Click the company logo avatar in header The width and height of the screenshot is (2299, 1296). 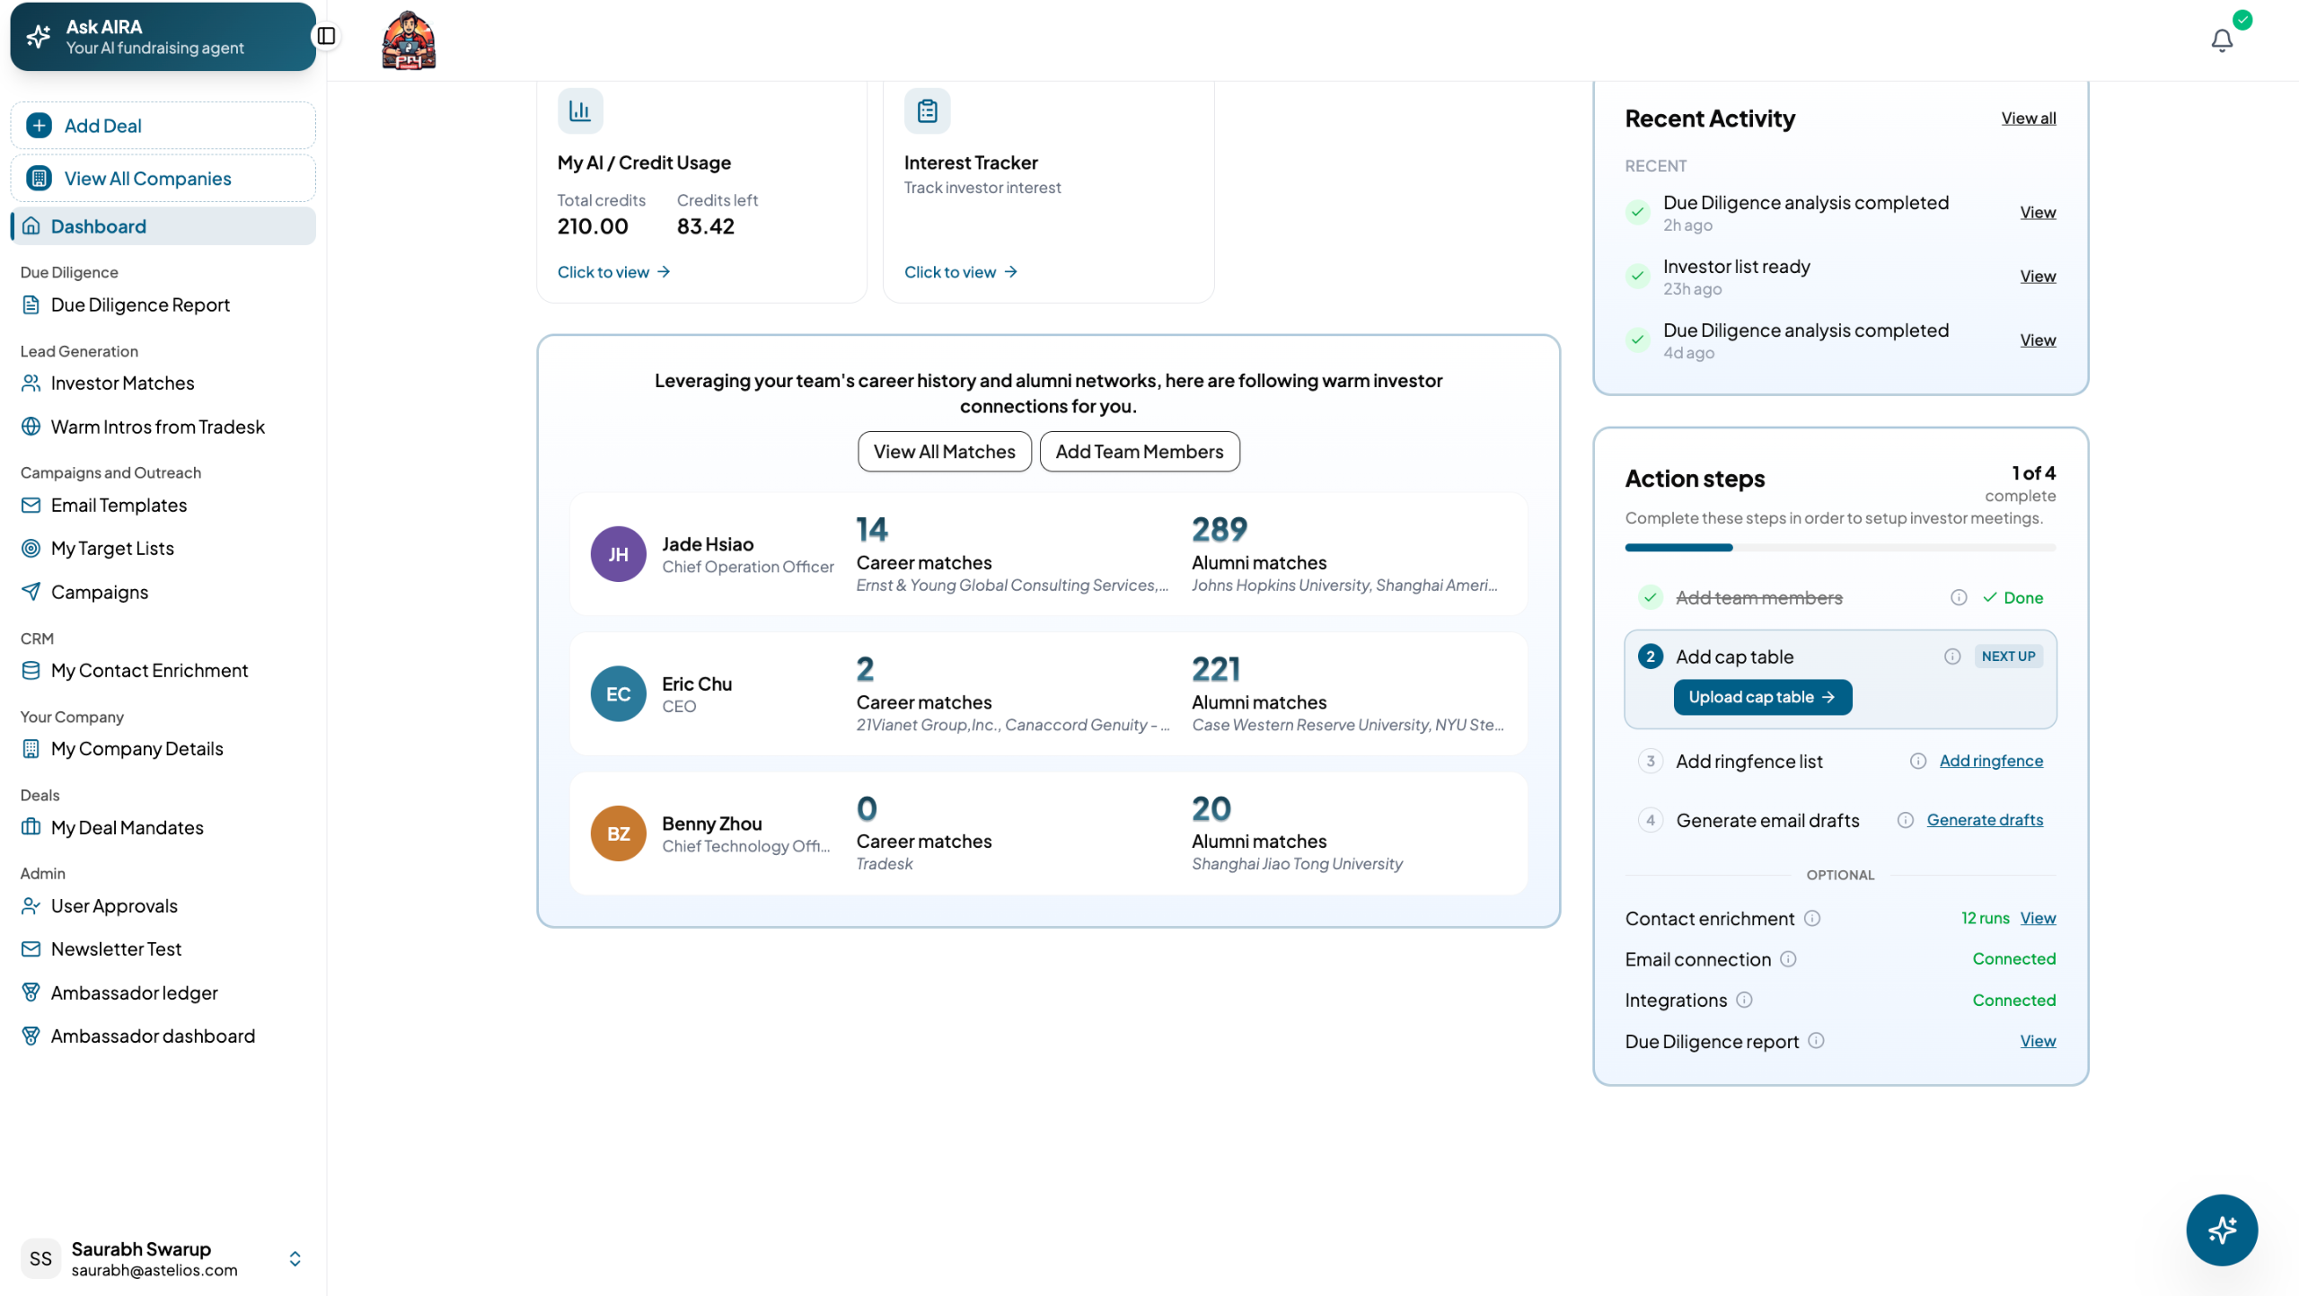(409, 40)
